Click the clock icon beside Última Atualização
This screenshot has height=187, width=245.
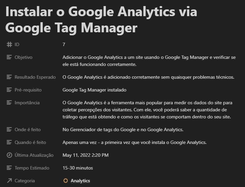point(9,155)
